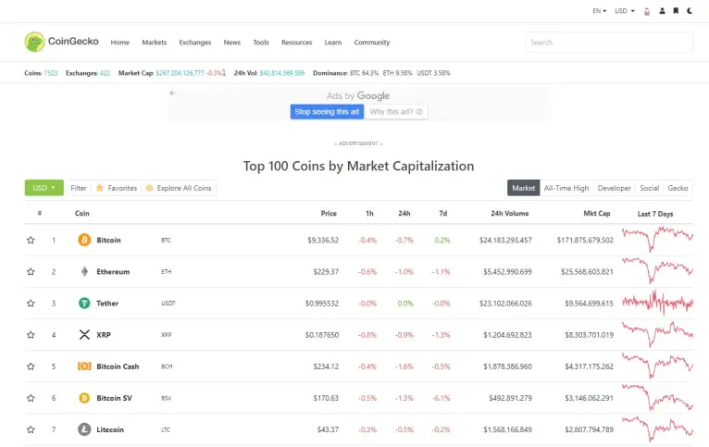The height and width of the screenshot is (447, 709).
Task: Open Tether's last 7 days sparkline
Action: tap(657, 303)
